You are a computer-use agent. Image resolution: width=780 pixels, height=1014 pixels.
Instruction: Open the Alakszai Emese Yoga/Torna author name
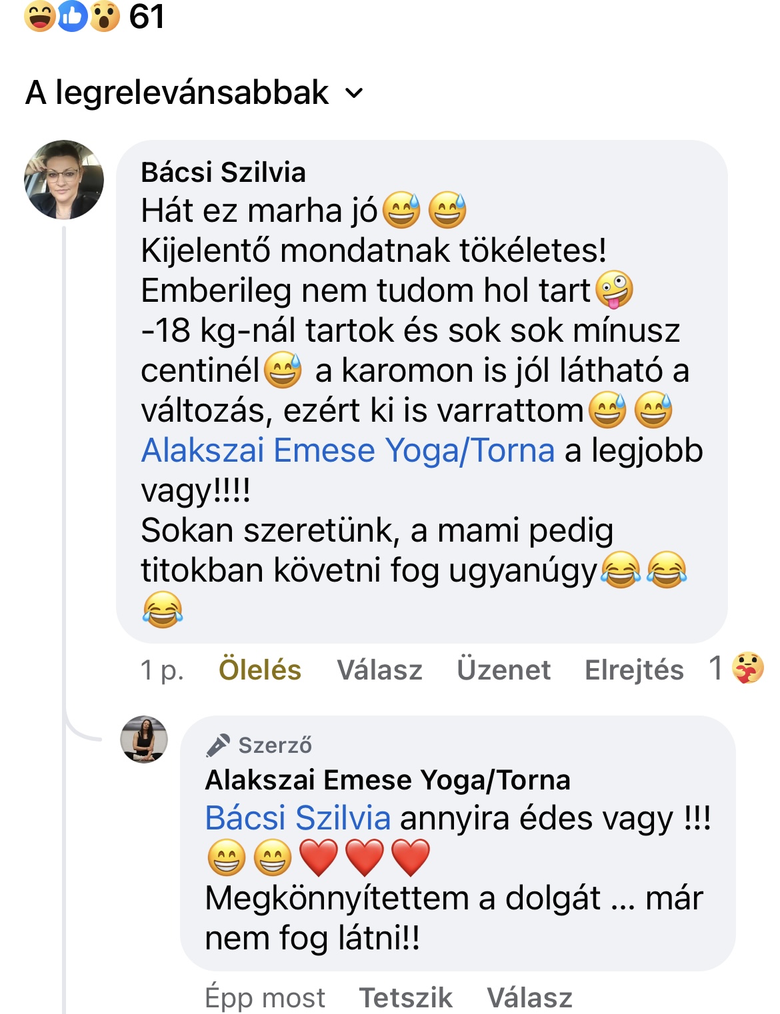point(388,779)
